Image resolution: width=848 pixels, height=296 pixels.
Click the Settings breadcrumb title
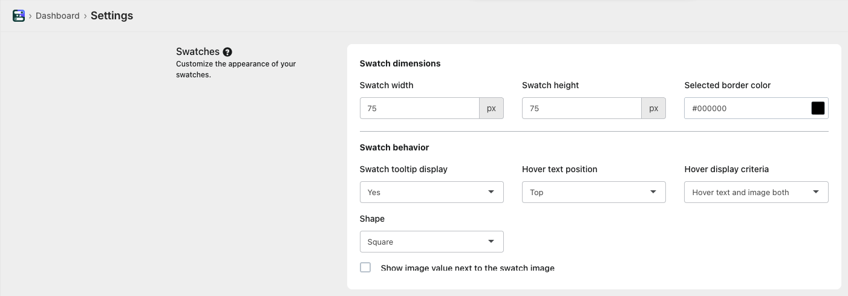coord(112,16)
